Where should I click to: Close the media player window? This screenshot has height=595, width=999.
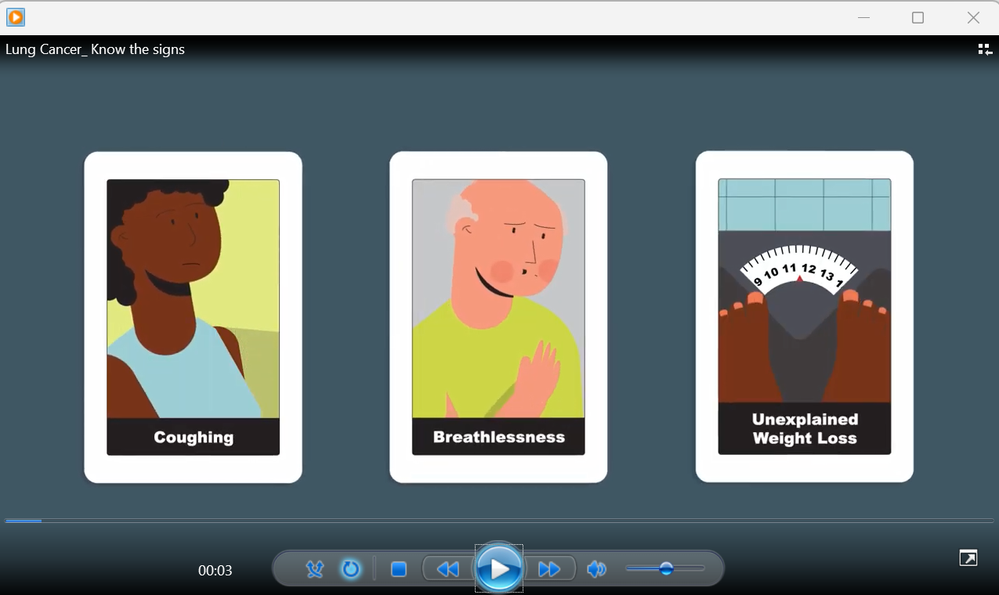point(973,17)
